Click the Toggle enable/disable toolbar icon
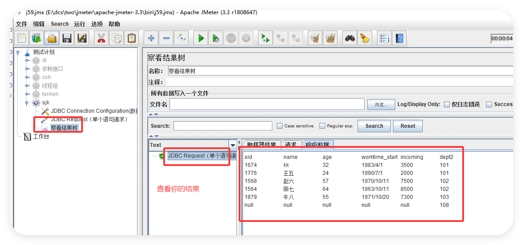The image size is (523, 245). coord(181,38)
